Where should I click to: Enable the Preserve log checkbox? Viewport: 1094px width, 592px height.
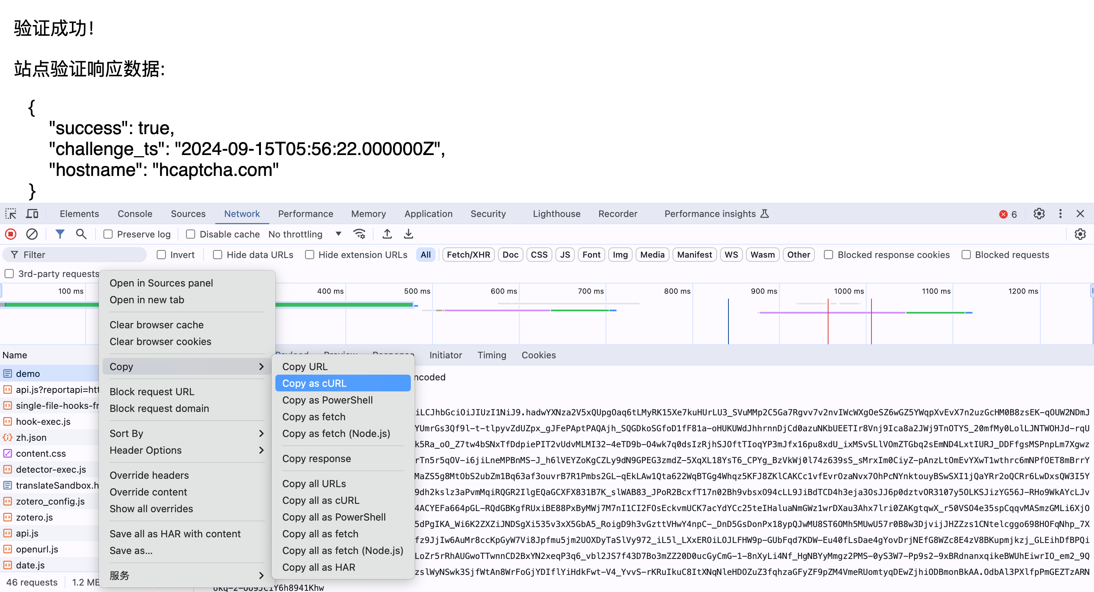(108, 234)
